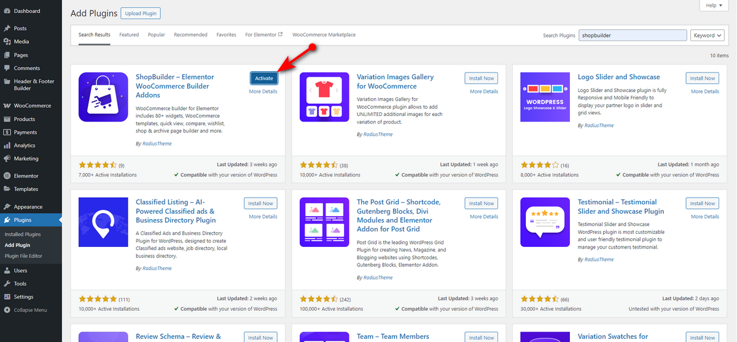Switch to the Featured tab
Screen dimensions: 737x342
tap(129, 35)
